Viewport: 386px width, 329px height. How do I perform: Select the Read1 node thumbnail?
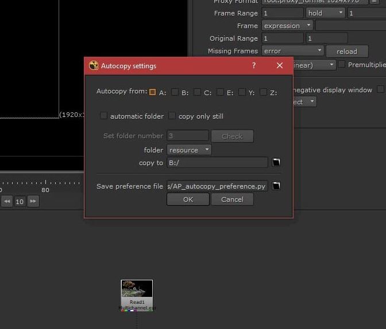[x=137, y=289]
